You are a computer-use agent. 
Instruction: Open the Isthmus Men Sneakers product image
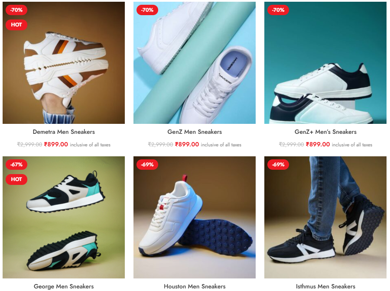pos(325,217)
